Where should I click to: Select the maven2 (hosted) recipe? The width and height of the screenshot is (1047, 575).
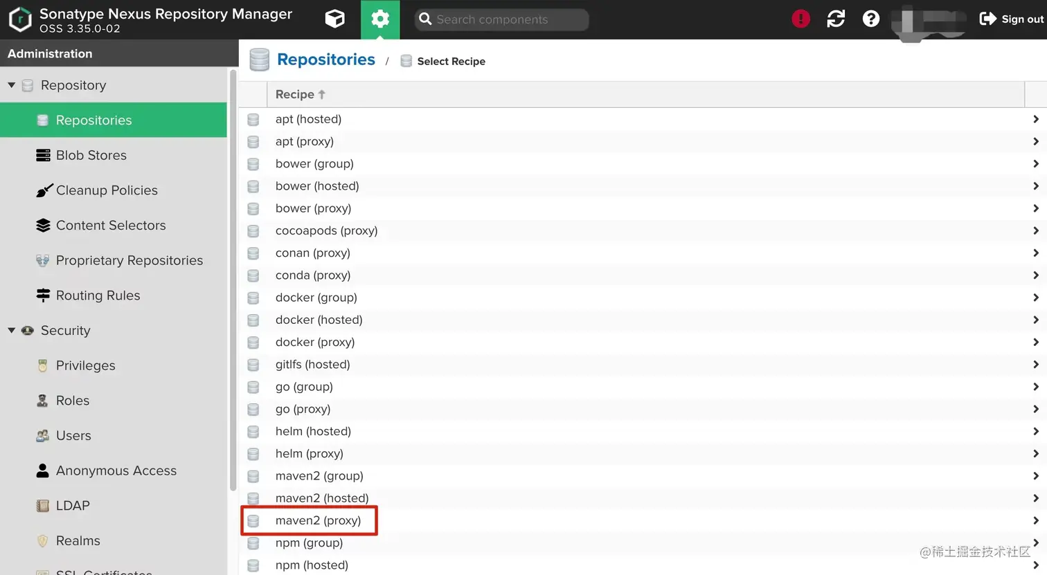point(643,498)
